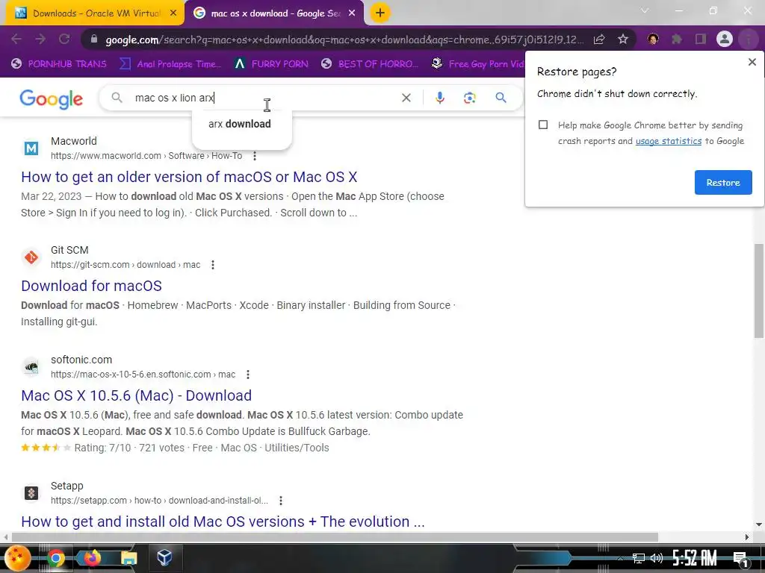This screenshot has height=573, width=765.
Task: Select the mac os x download tab
Action: (x=275, y=13)
